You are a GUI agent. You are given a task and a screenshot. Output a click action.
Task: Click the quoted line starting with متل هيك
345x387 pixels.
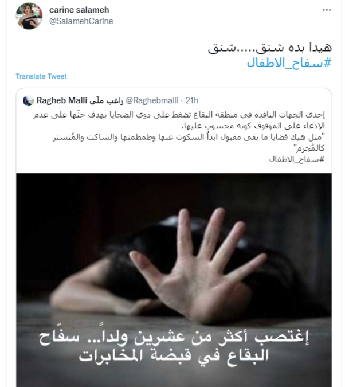click(189, 137)
